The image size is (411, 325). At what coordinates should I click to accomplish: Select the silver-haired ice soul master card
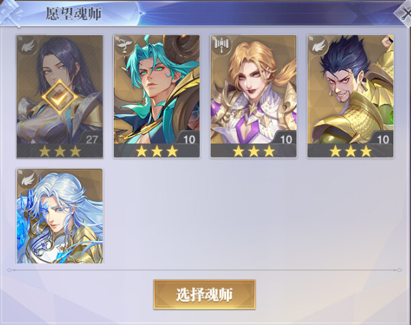(60, 216)
